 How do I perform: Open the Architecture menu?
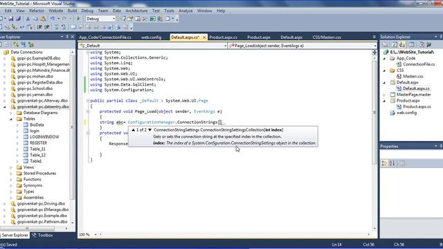click(136, 11)
